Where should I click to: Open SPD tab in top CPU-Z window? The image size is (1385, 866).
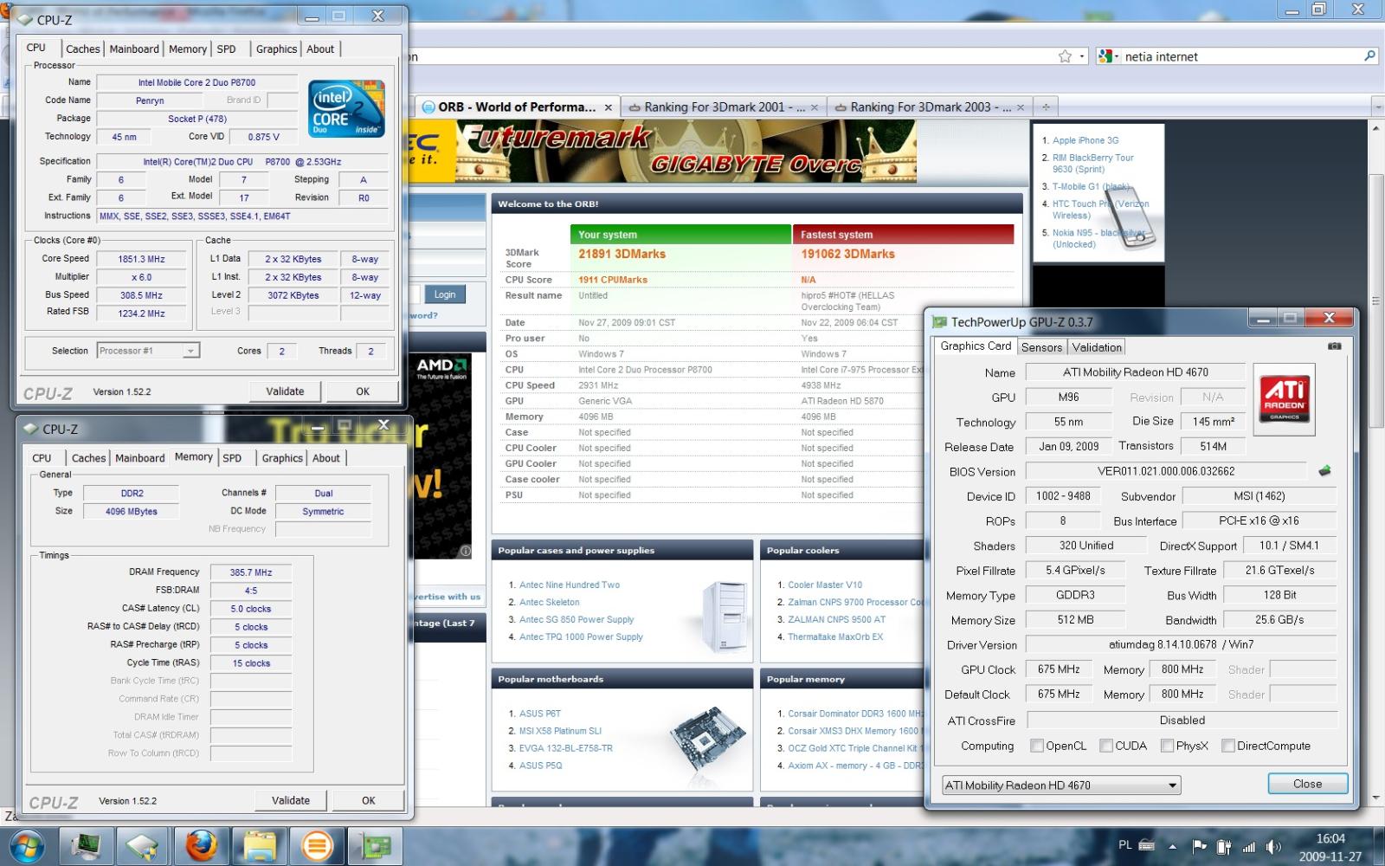(x=227, y=49)
